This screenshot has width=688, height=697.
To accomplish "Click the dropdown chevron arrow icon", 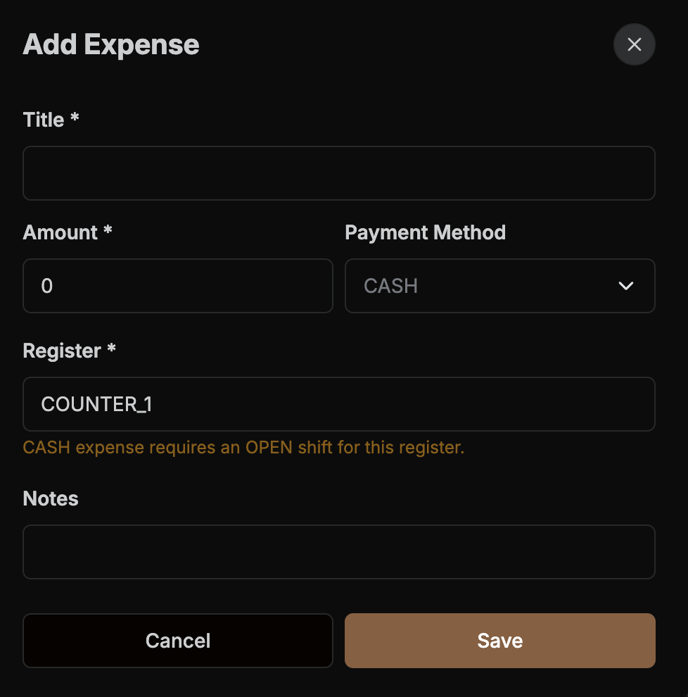I will tap(625, 286).
